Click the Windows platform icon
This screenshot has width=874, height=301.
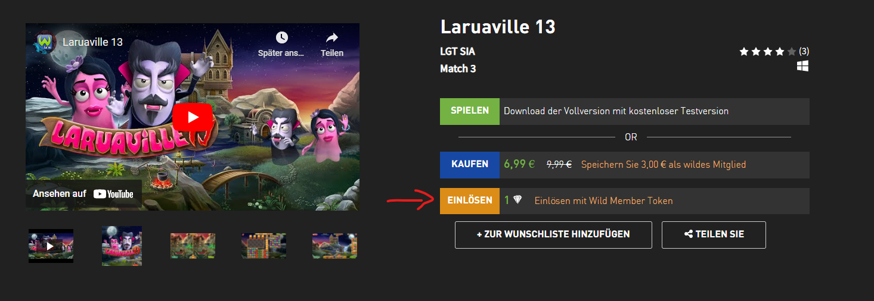click(x=803, y=66)
